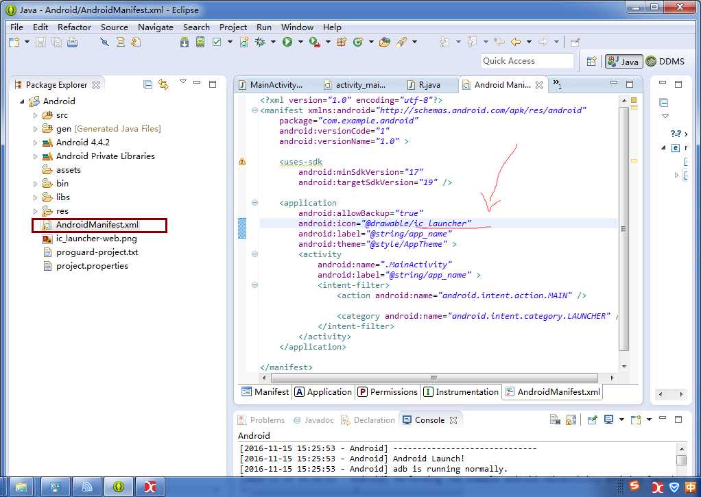Toggle Link with Editor in Package Explorer

tap(164, 84)
